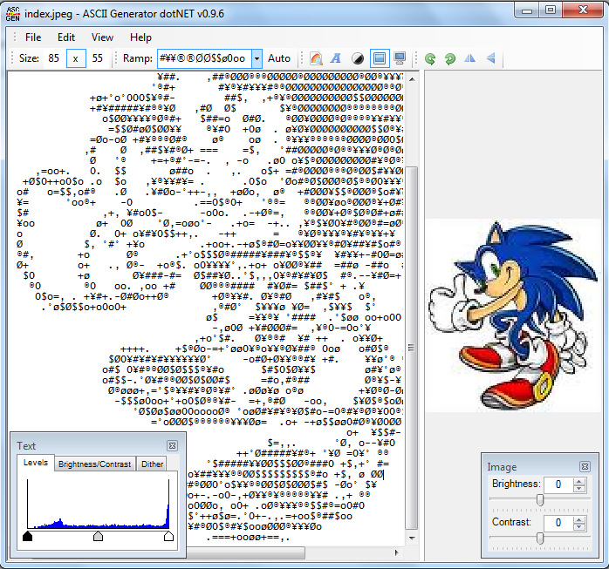Close the Text panel
This screenshot has height=569, width=609.
(x=172, y=445)
